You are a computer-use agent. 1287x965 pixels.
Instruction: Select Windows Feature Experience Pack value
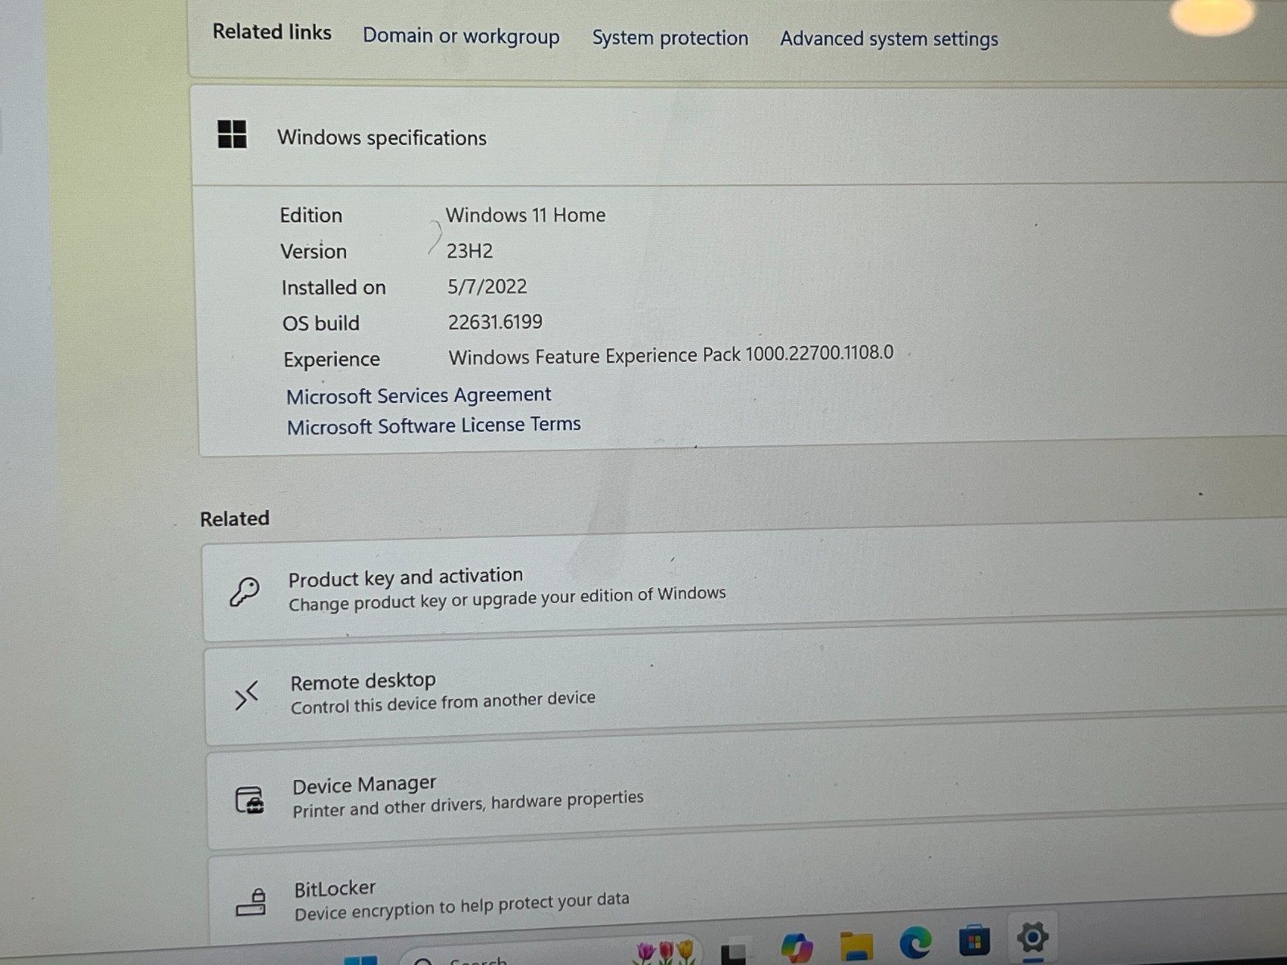pos(671,355)
